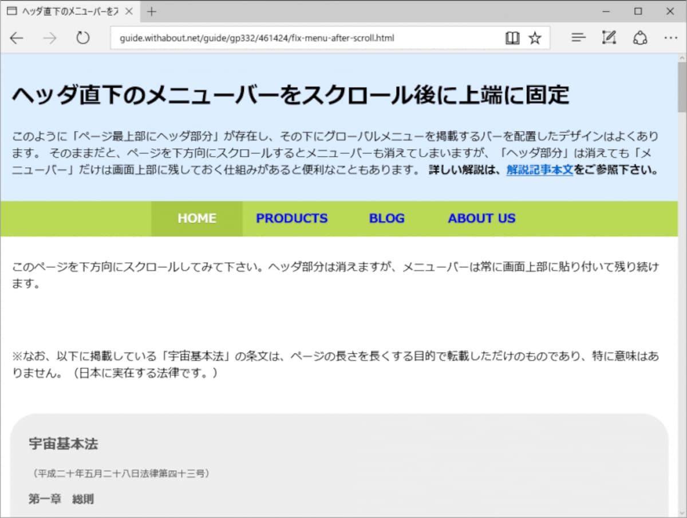Open a new tab with plus button

click(151, 11)
